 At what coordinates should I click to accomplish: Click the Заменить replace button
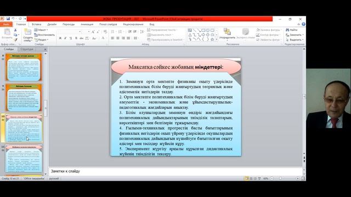(x=295, y=35)
